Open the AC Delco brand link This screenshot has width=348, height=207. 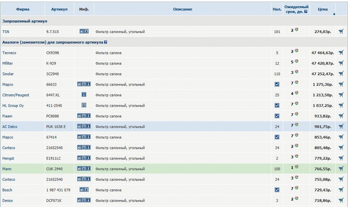point(10,127)
